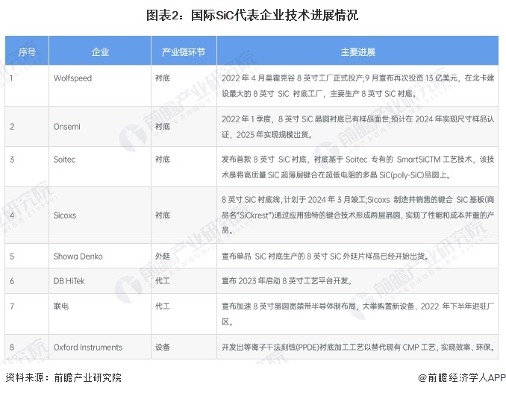Click the @前瞻经济学人APP credit
Image resolution: width=506 pixels, height=393 pixels.
[x=462, y=377]
